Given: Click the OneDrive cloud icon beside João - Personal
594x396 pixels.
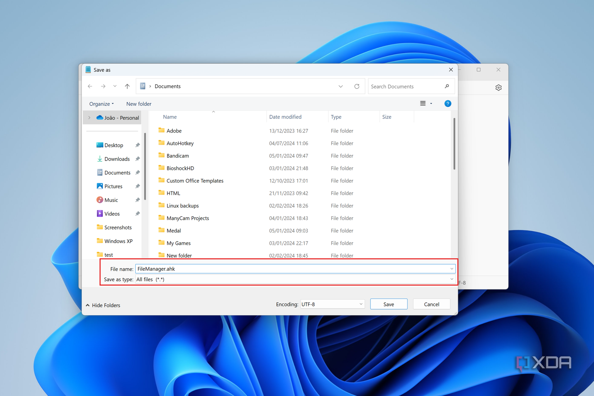Looking at the screenshot, I should tap(99, 117).
